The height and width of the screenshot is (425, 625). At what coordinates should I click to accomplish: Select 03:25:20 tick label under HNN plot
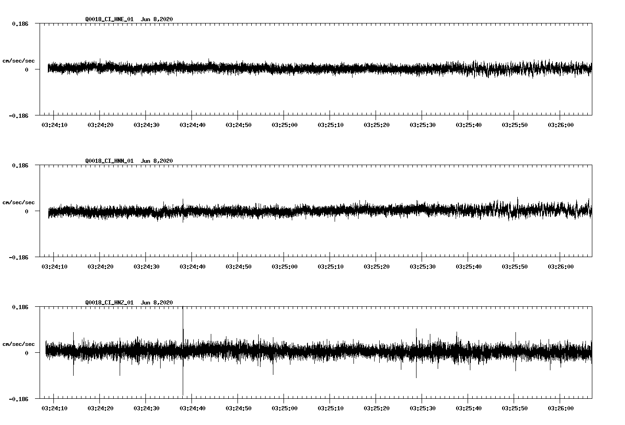[376, 266]
